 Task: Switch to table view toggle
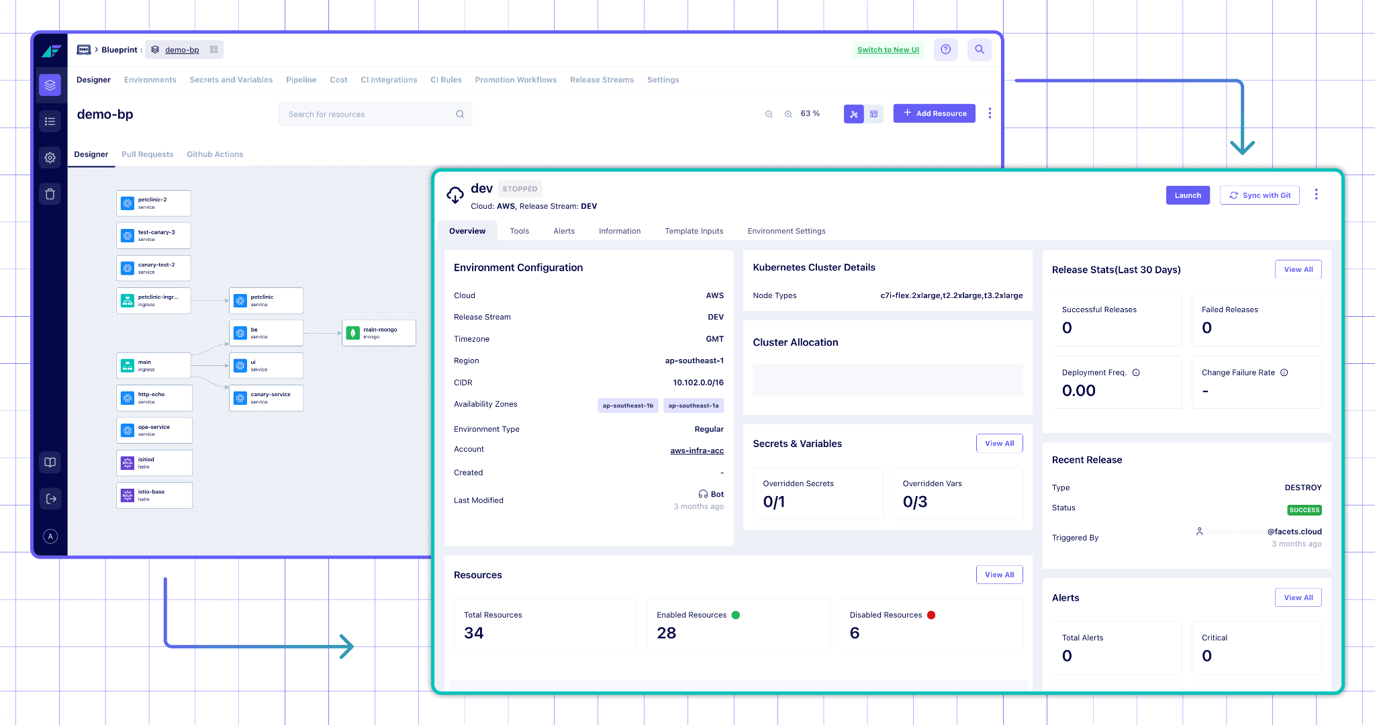(x=873, y=114)
